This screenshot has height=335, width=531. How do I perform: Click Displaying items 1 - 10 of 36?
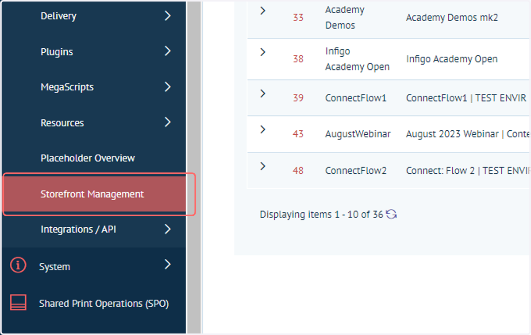pos(321,214)
